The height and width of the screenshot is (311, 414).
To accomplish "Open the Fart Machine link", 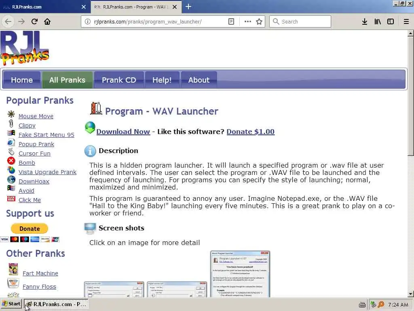I will pyautogui.click(x=40, y=273).
